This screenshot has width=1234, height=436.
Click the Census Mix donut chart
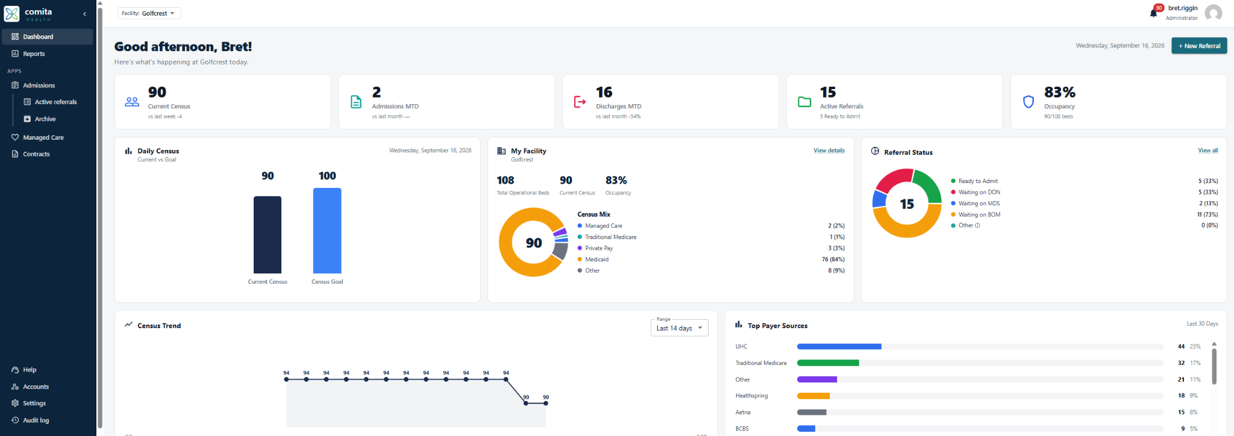click(534, 242)
